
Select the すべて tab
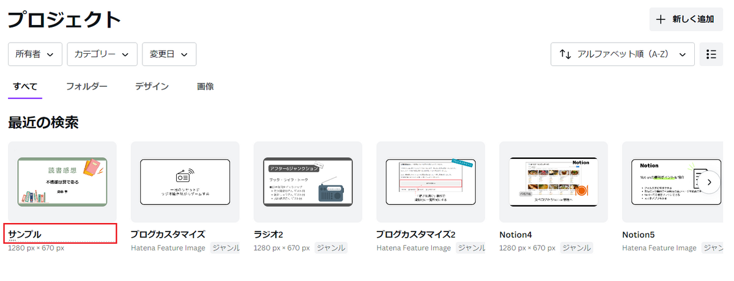(25, 86)
